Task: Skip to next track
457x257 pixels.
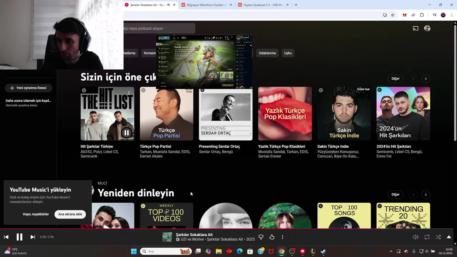Action: click(x=32, y=237)
